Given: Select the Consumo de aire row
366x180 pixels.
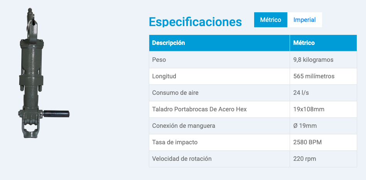Looking at the screenshot, I should pyautogui.click(x=253, y=92).
